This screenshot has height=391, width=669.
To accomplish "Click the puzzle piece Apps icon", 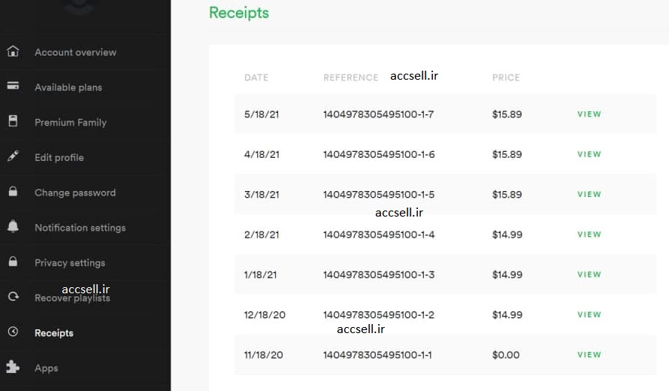I will click(13, 367).
